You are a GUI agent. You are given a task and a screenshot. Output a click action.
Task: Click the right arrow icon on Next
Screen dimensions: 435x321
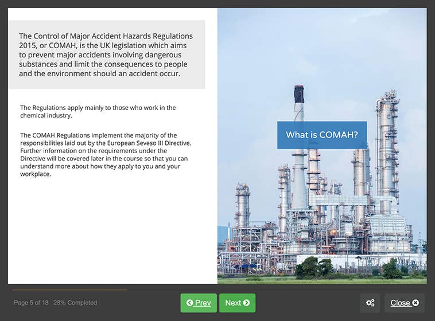pyautogui.click(x=246, y=303)
